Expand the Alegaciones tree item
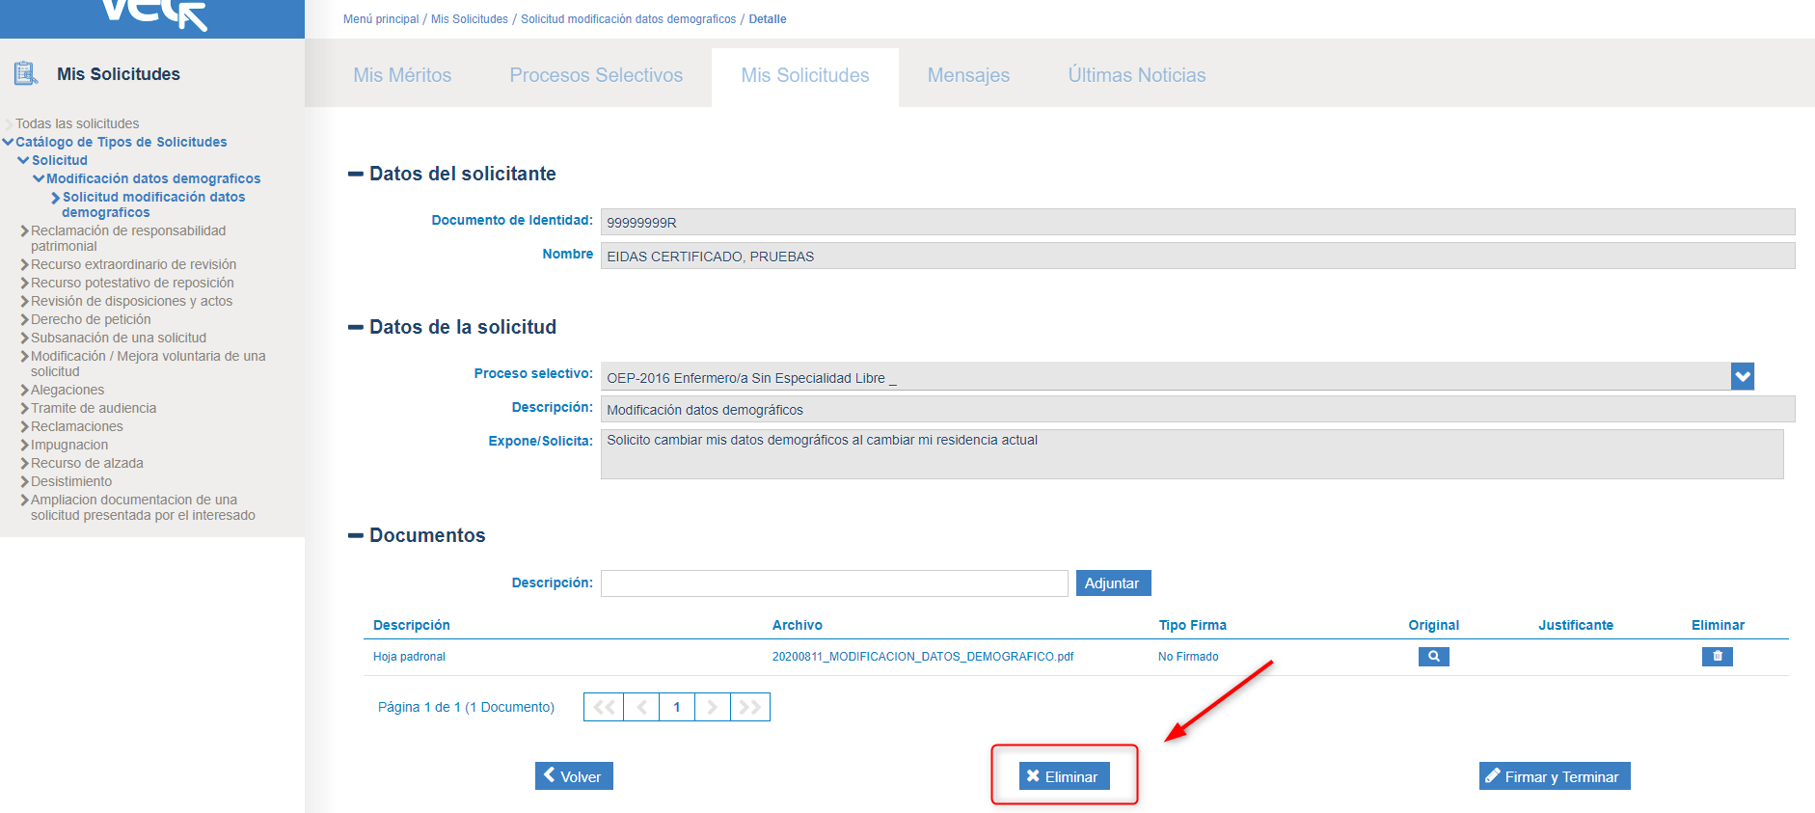1815x813 pixels. (24, 391)
